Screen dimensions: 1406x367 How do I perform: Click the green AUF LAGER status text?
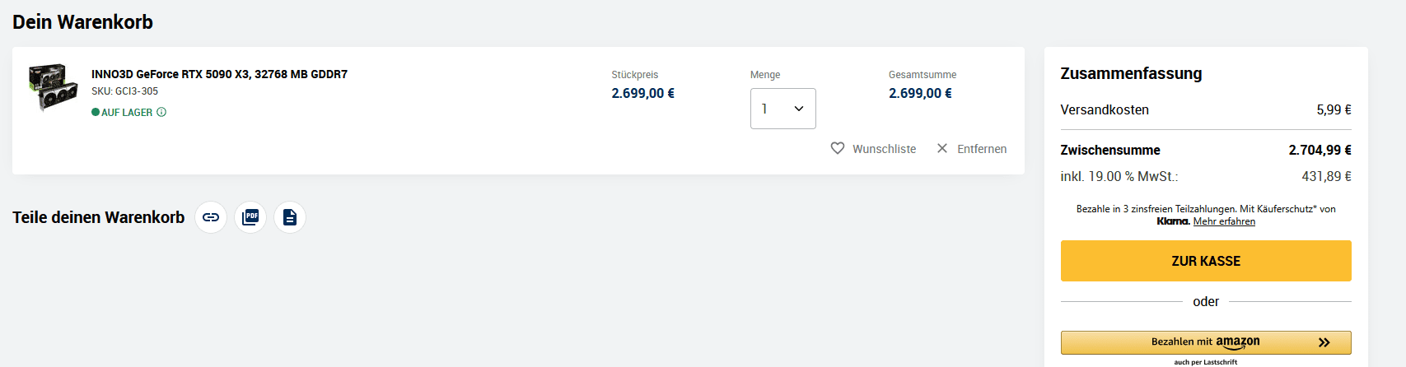click(127, 113)
